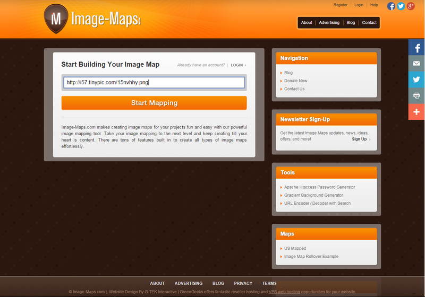
Task: Open the Twitter icon in the header
Action: pyautogui.click(x=401, y=6)
